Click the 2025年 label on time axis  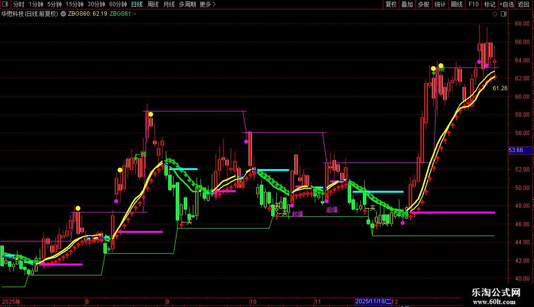[x=11, y=301]
